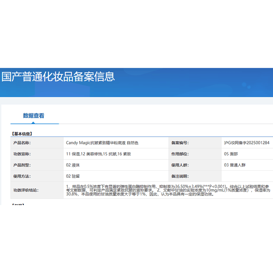Click the 备案编号 label cell
This screenshot has width=273, height=273.
click(195, 143)
